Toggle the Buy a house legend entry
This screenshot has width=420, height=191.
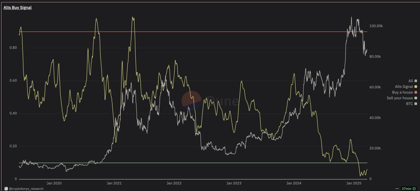click(x=405, y=92)
